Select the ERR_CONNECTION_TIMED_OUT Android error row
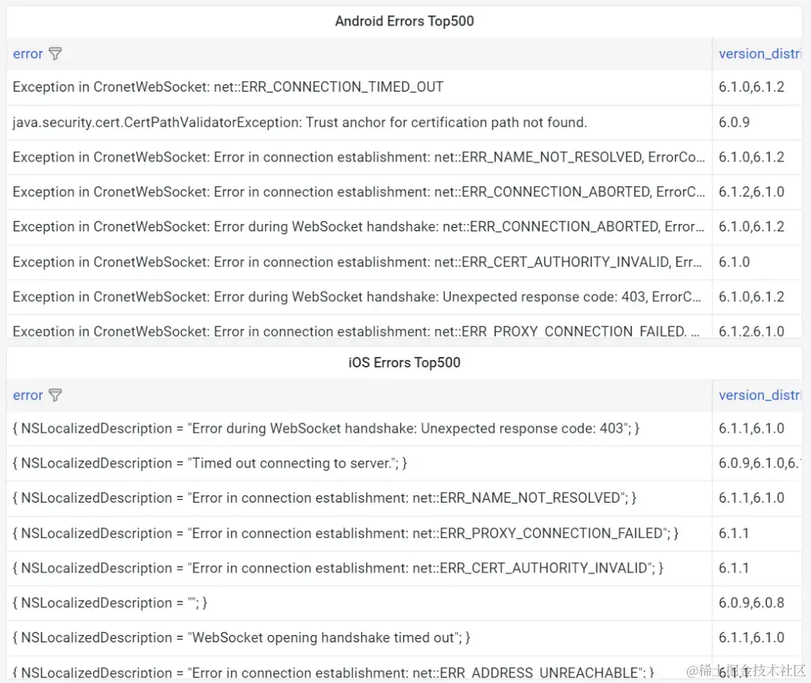 coord(228,87)
